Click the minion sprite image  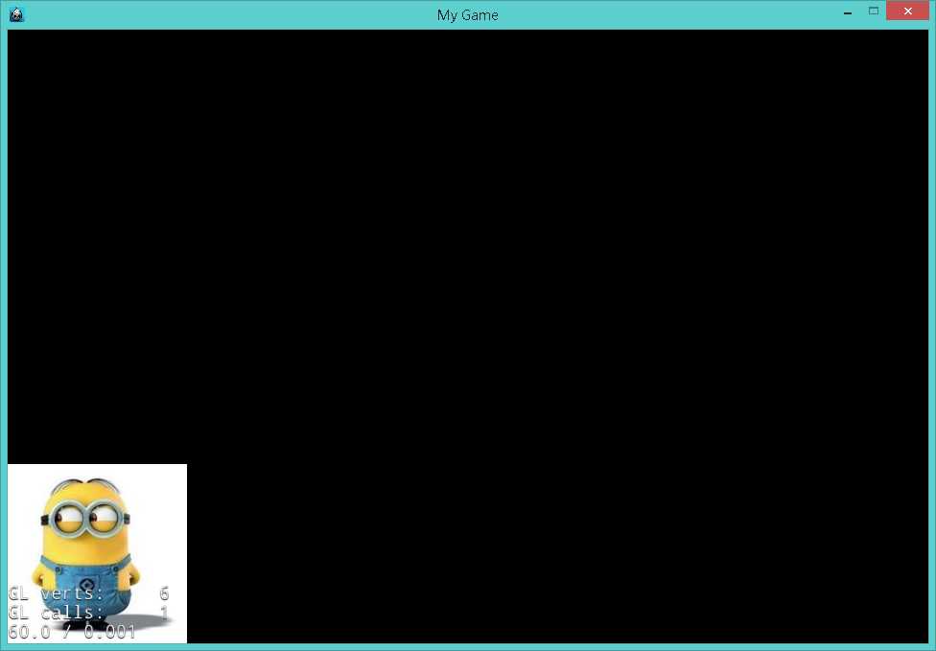click(x=97, y=553)
